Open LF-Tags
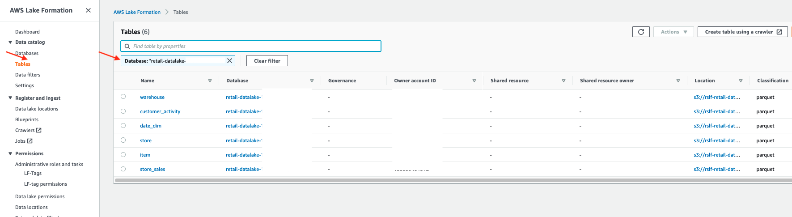 tap(33, 173)
